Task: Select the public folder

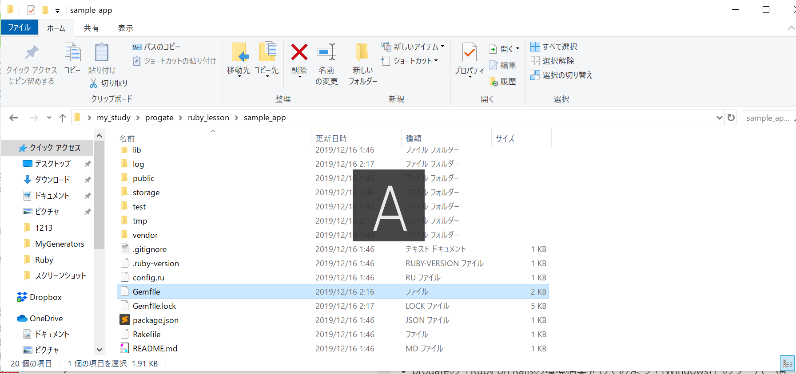Action: tap(143, 178)
